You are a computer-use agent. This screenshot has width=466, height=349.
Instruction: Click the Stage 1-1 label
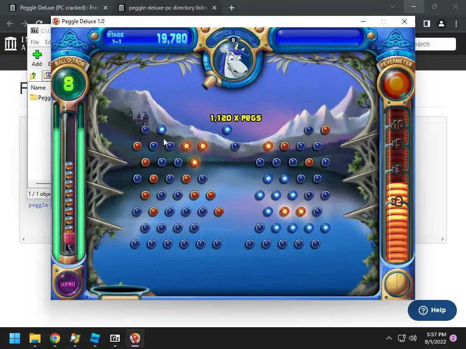click(116, 38)
